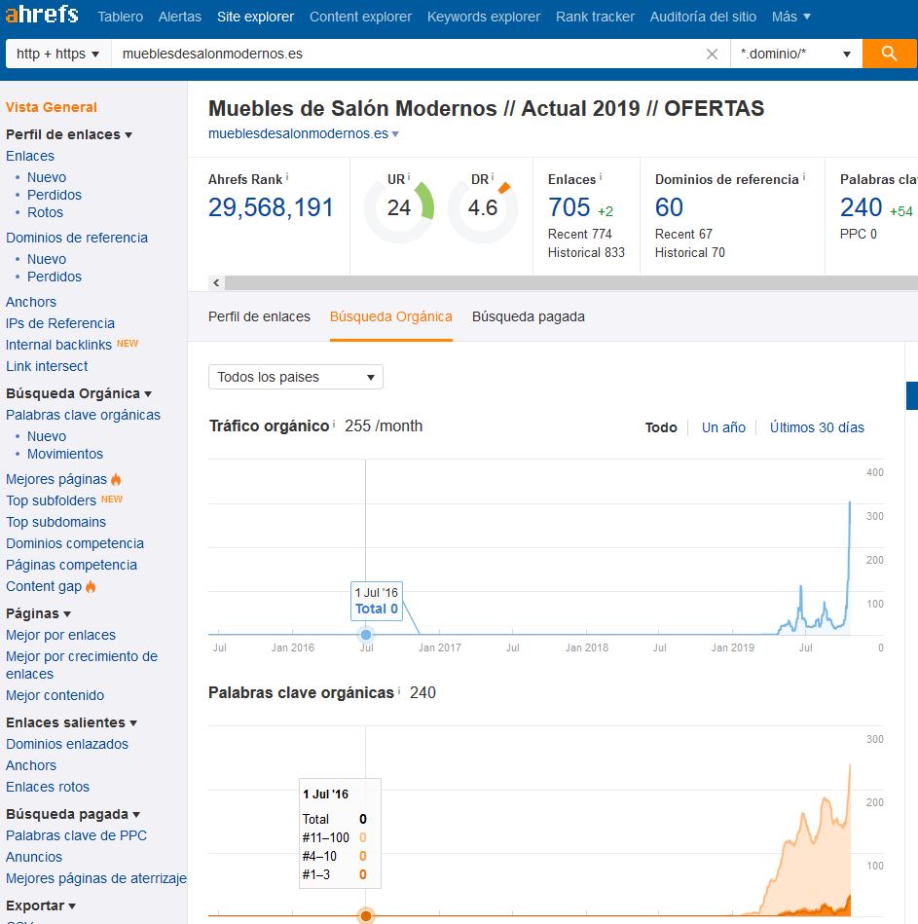Image resolution: width=918 pixels, height=924 pixels.
Task: Click info icon beside Tráfico orgánico
Action: (334, 424)
